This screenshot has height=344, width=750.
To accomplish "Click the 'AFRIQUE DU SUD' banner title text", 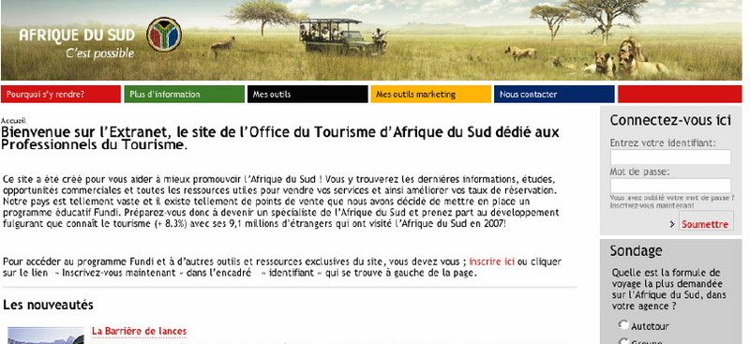I will pyautogui.click(x=77, y=36).
